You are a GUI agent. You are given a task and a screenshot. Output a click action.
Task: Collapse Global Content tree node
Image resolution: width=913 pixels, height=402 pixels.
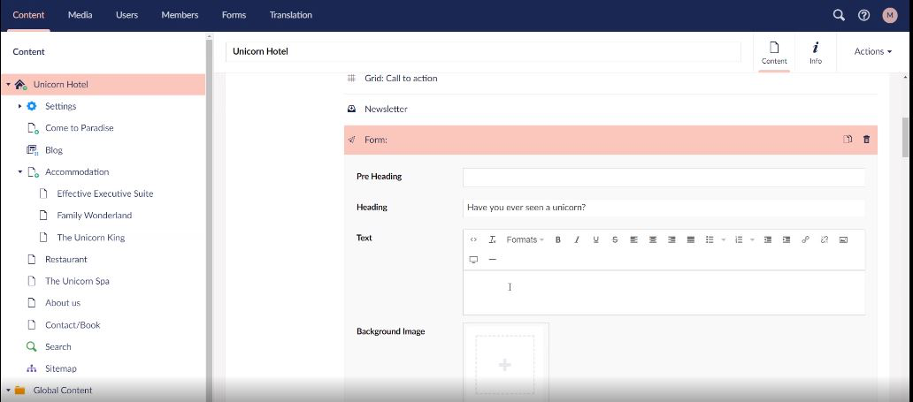[8, 391]
